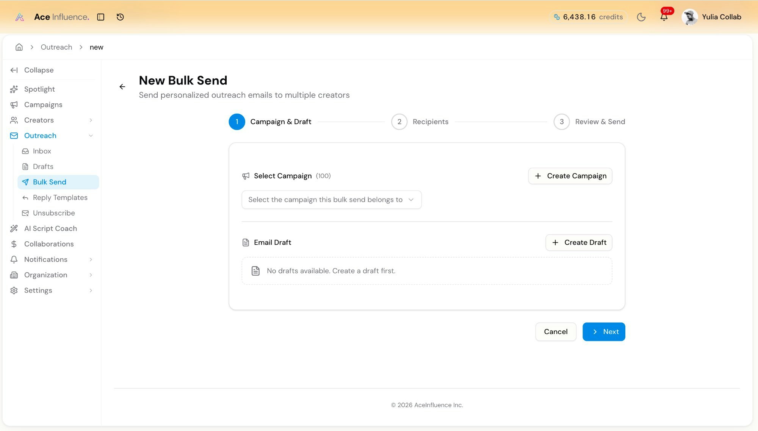Open Reply Templates menu item
This screenshot has height=431, width=758.
[60, 197]
